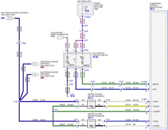Open the 151-23 switch reference link

pyautogui.click(x=95, y=57)
